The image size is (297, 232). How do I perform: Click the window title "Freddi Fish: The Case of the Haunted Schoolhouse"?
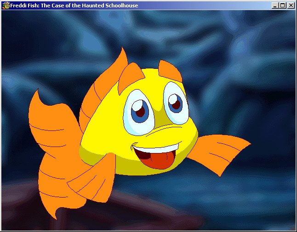pyautogui.click(x=74, y=6)
